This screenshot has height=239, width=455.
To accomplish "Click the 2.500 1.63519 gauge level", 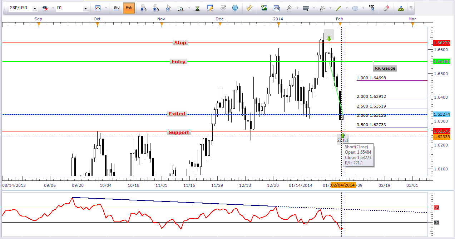I will [371, 106].
